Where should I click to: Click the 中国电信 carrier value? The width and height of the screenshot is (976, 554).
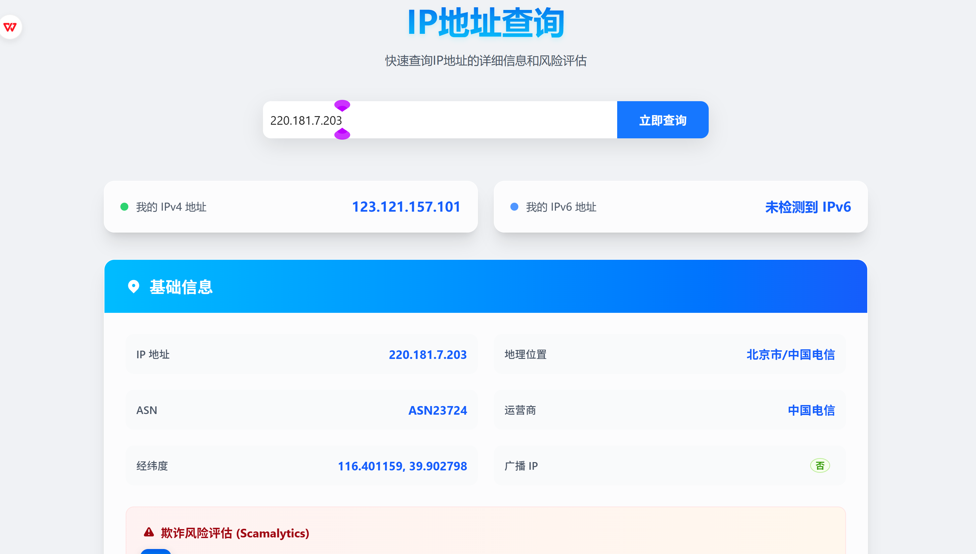811,410
